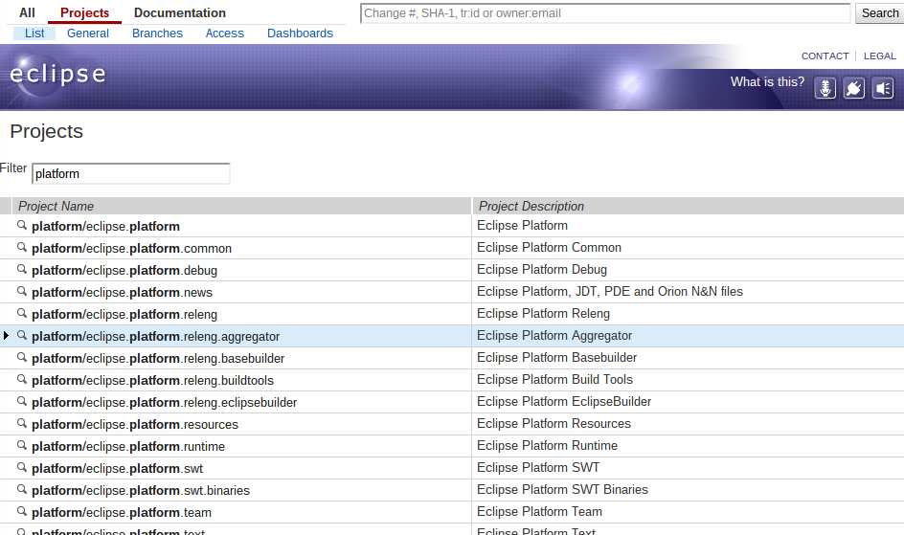The image size is (904, 535).
Task: Open project eclipse.platform.releng.buildtools
Action: (153, 381)
